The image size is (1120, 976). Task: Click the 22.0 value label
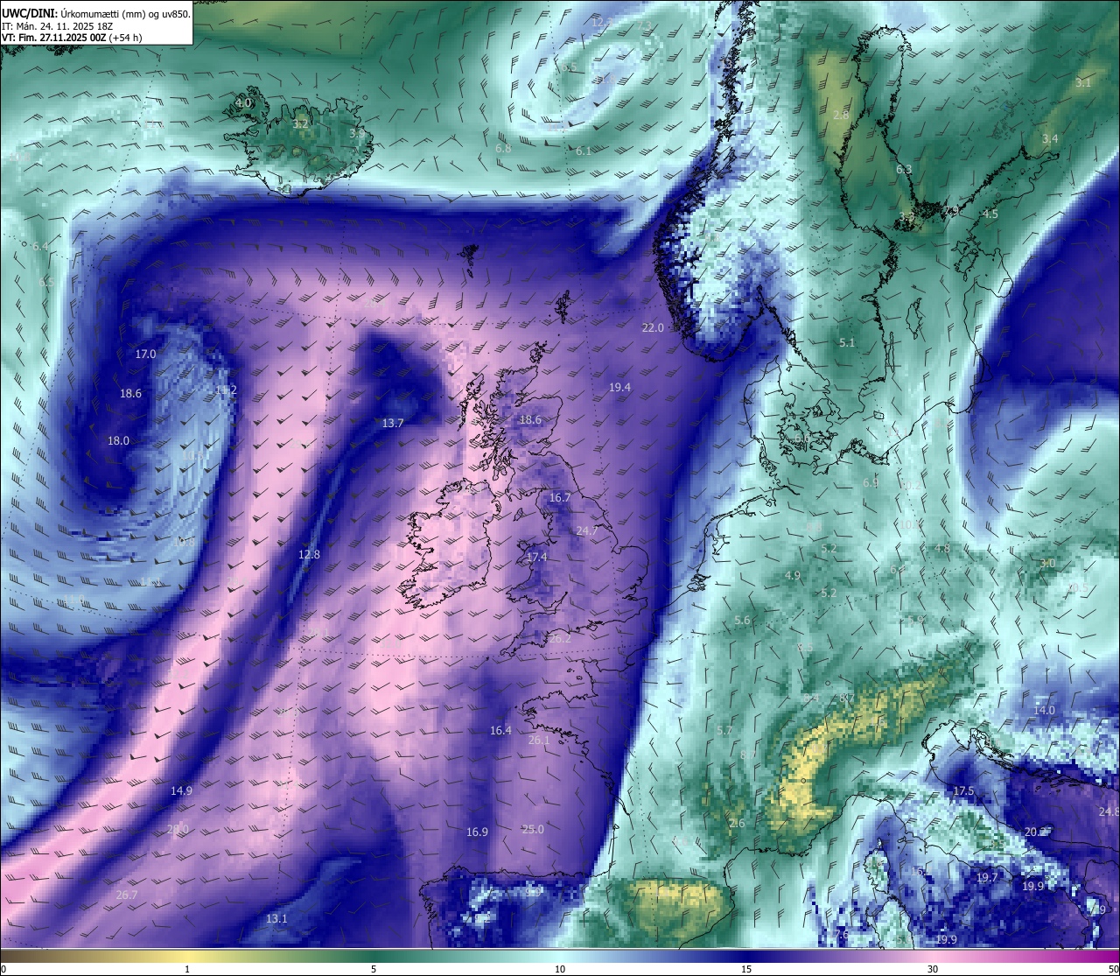click(x=653, y=327)
